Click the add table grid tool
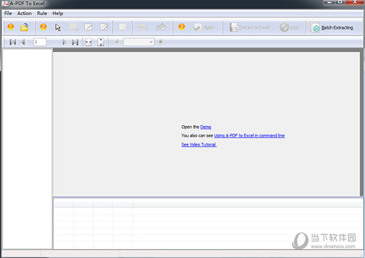The image size is (365, 258). 74,27
